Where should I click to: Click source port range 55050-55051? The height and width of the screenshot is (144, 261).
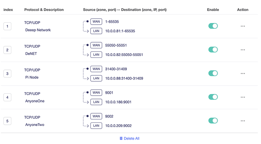(x=116, y=45)
